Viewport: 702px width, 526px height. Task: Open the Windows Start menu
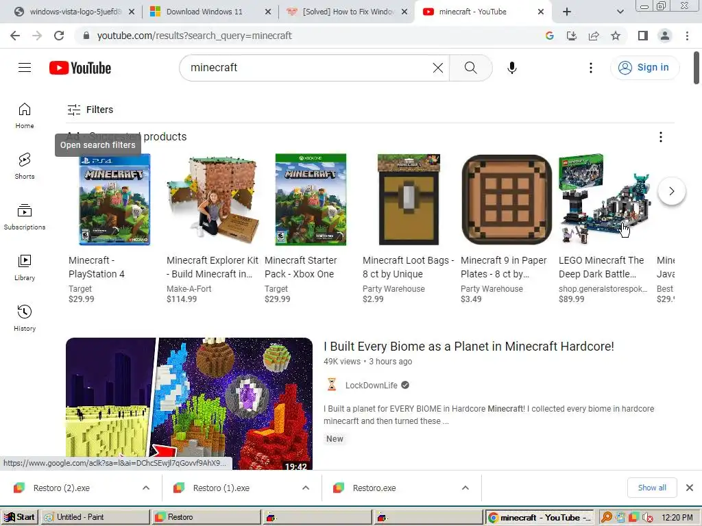tap(19, 517)
